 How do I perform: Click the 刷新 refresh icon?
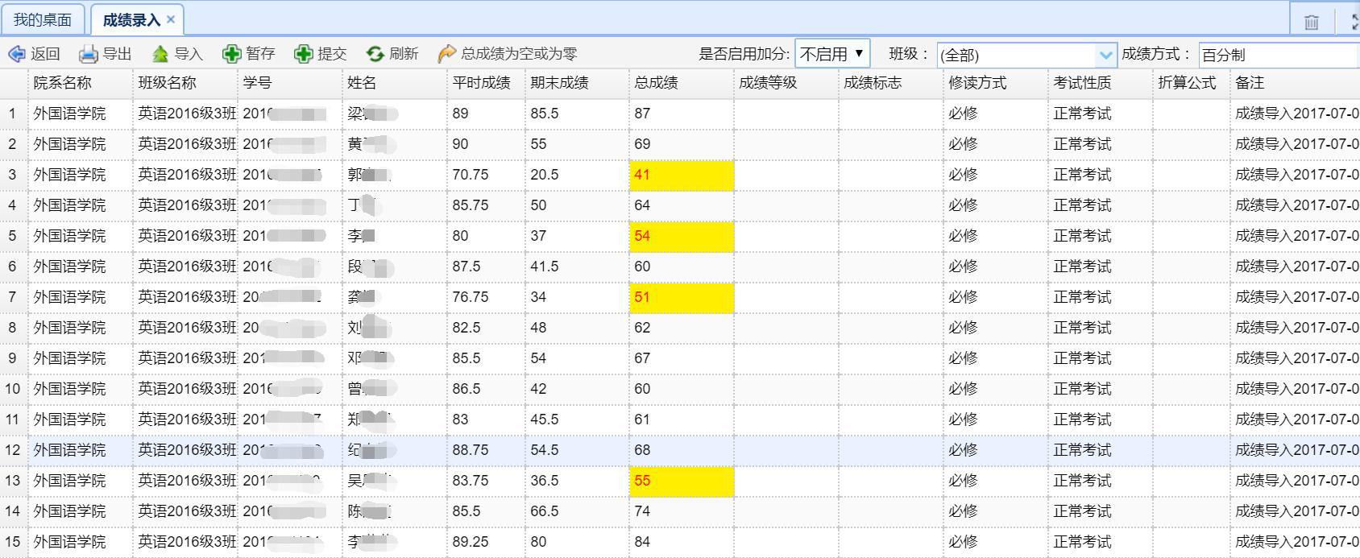pos(375,54)
